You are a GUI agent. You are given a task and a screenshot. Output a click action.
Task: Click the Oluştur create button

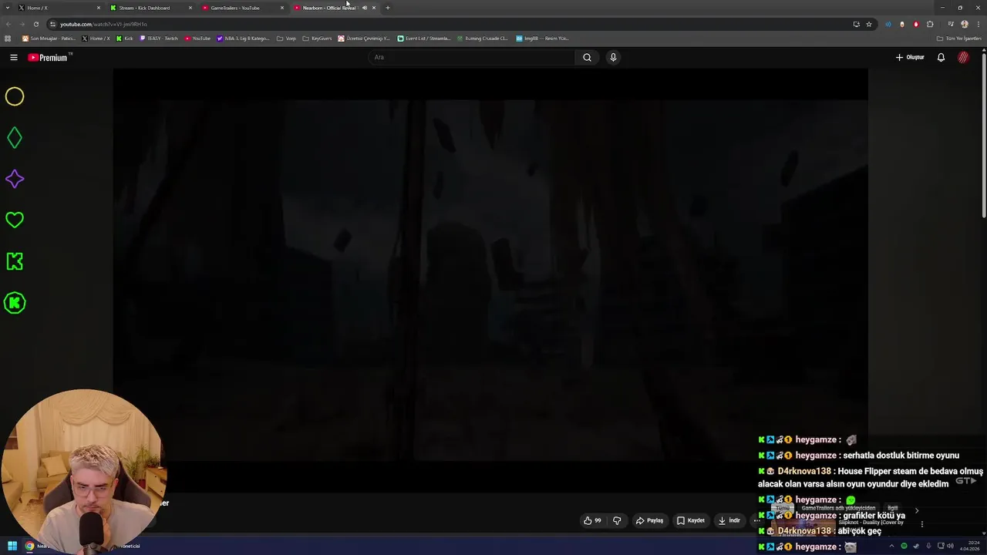click(x=910, y=57)
